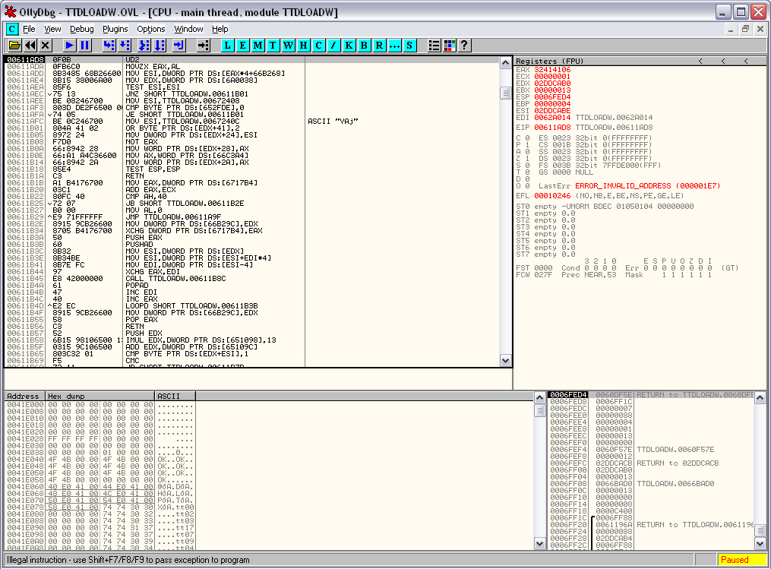Show the Call stack via the K button
Image resolution: width=771 pixels, height=569 pixels.
coord(349,46)
